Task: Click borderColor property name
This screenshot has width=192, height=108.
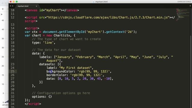Action: click(x=56, y=75)
